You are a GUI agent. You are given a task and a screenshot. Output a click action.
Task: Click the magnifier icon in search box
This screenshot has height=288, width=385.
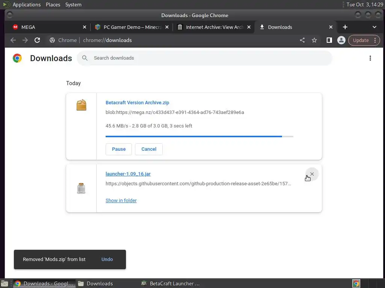85,58
